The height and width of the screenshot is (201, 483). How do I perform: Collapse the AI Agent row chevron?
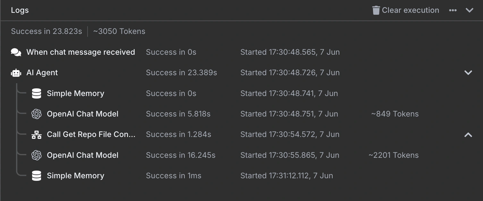point(468,73)
